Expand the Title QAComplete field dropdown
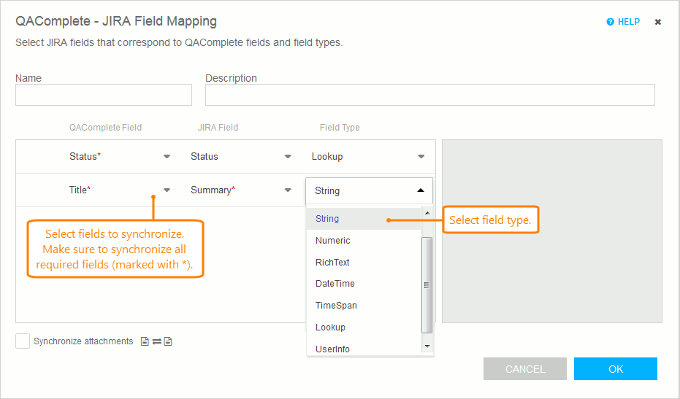This screenshot has height=399, width=680. pyautogui.click(x=167, y=190)
